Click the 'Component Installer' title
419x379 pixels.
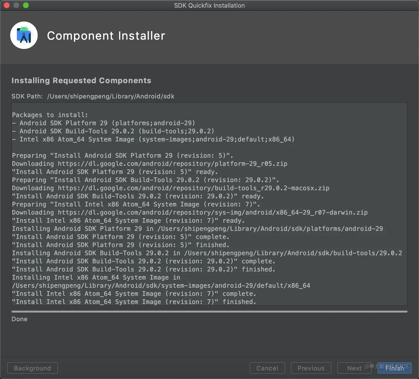pos(106,35)
